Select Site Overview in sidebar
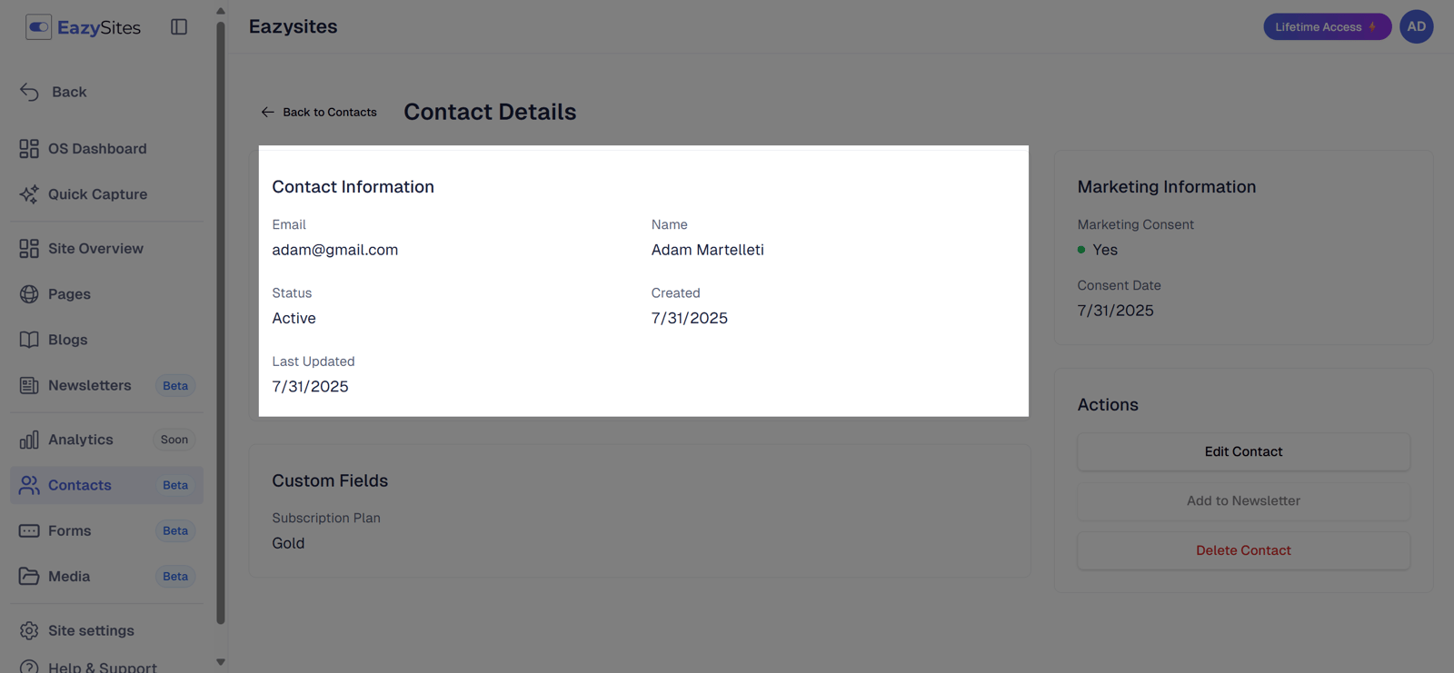This screenshot has width=1454, height=673. tap(95, 249)
